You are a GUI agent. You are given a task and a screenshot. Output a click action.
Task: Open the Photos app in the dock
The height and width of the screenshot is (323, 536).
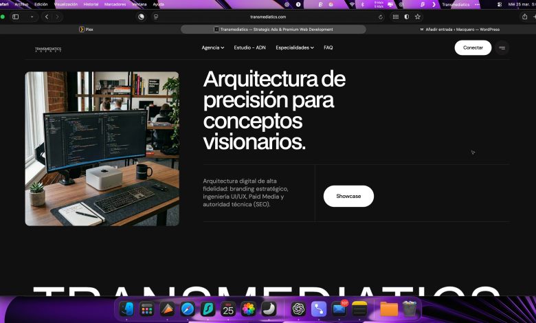(248, 309)
